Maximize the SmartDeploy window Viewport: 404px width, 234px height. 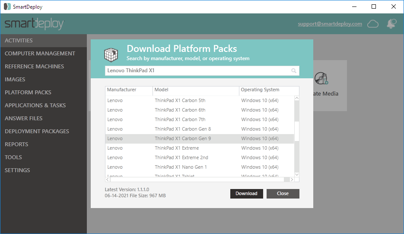(x=374, y=7)
